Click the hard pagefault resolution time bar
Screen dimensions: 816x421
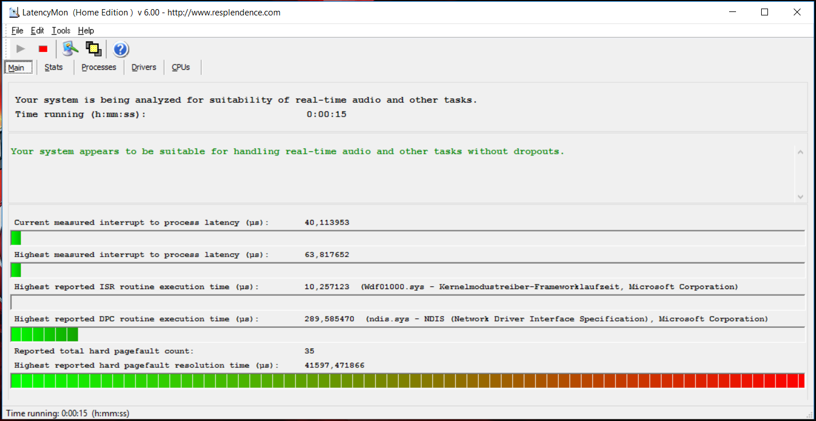[x=407, y=381]
